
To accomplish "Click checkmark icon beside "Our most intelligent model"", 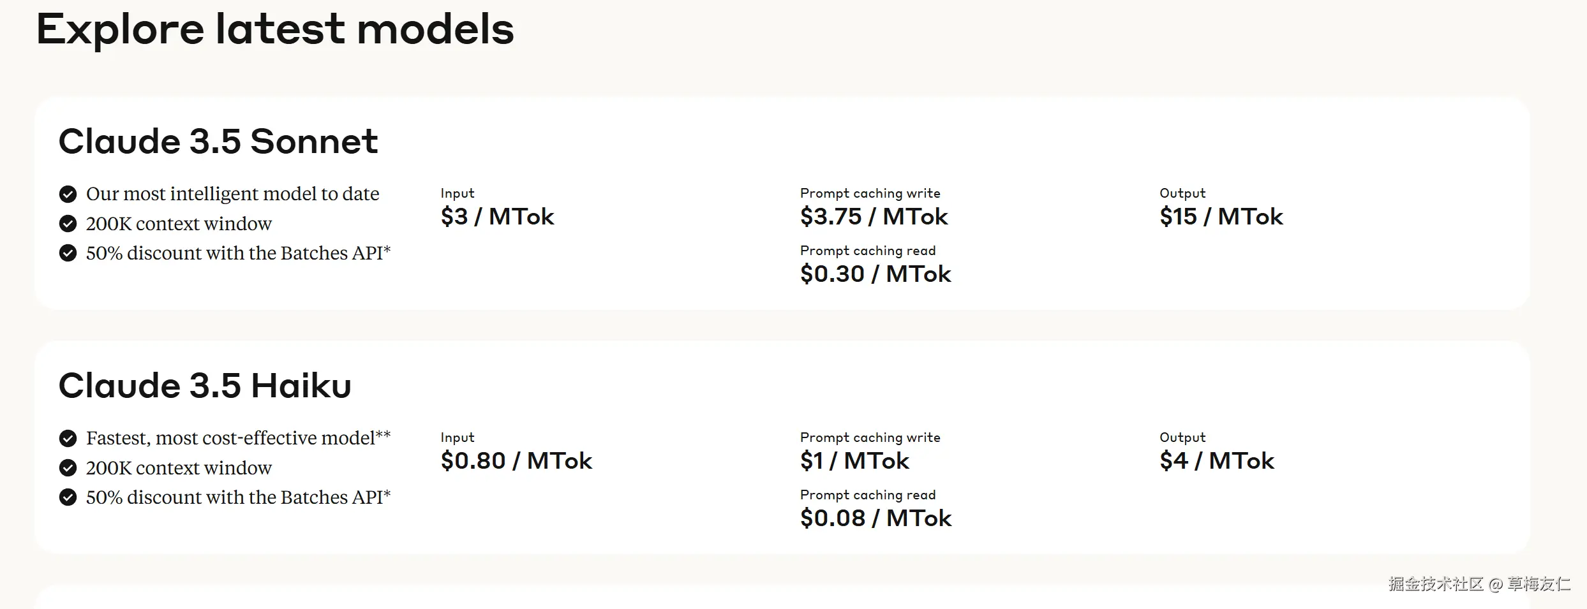I will click(x=68, y=194).
